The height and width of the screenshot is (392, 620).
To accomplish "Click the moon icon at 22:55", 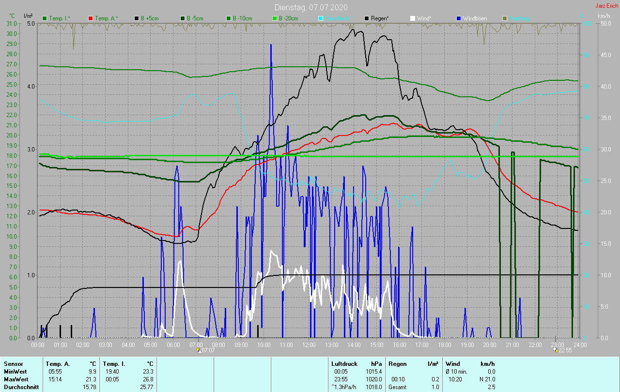I will (x=556, y=350).
